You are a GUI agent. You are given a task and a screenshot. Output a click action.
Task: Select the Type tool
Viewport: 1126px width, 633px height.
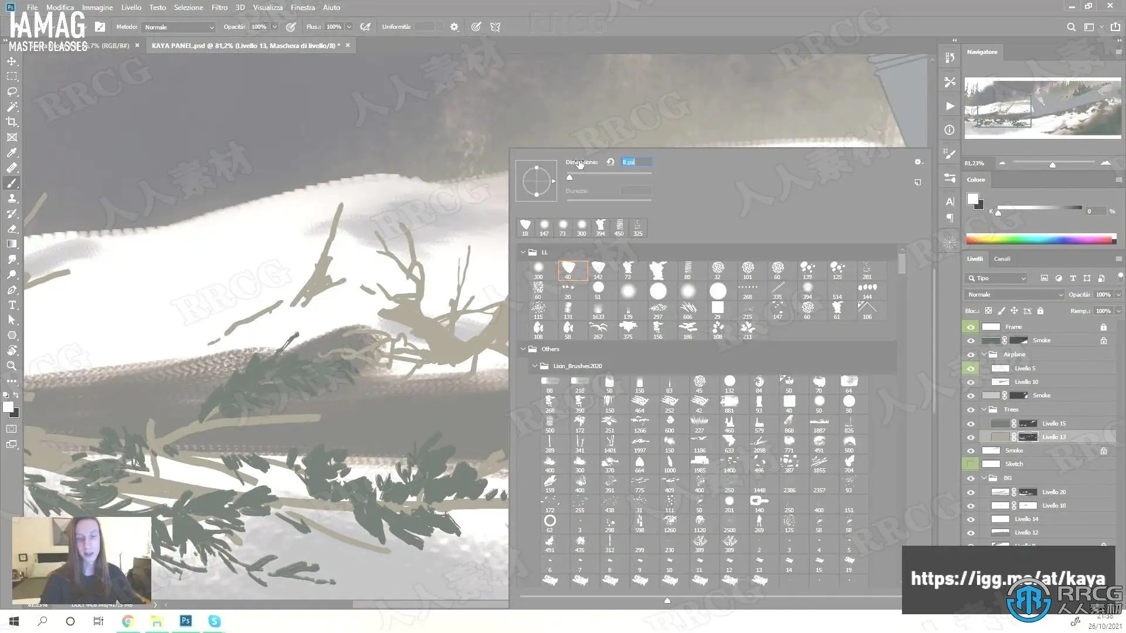[12, 305]
